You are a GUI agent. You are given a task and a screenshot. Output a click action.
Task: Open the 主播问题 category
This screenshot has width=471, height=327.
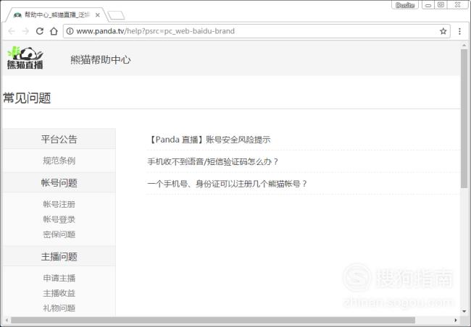pyautogui.click(x=59, y=257)
